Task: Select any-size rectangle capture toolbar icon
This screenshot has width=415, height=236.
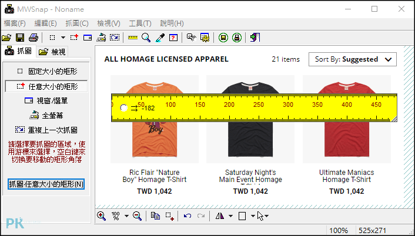Action: pyautogui.click(x=75, y=38)
